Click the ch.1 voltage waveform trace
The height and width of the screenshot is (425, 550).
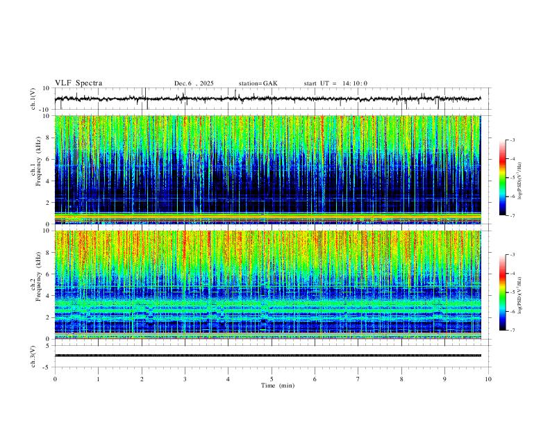click(268, 99)
